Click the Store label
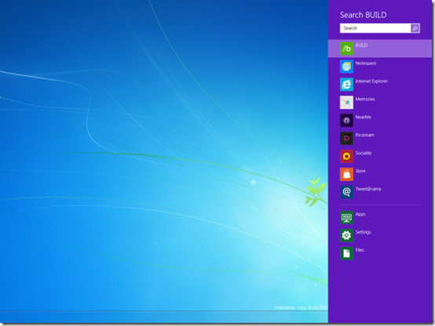The height and width of the screenshot is (326, 435). [x=360, y=171]
